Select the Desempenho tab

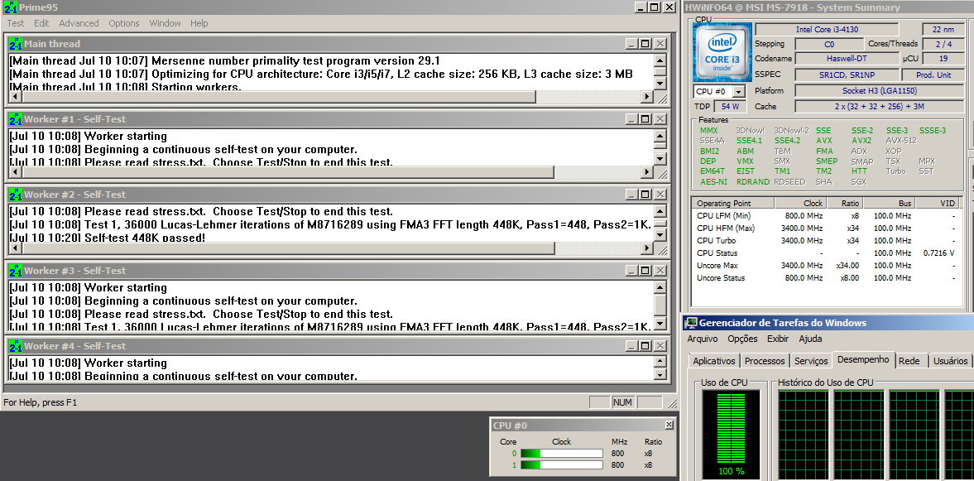pyautogui.click(x=863, y=359)
